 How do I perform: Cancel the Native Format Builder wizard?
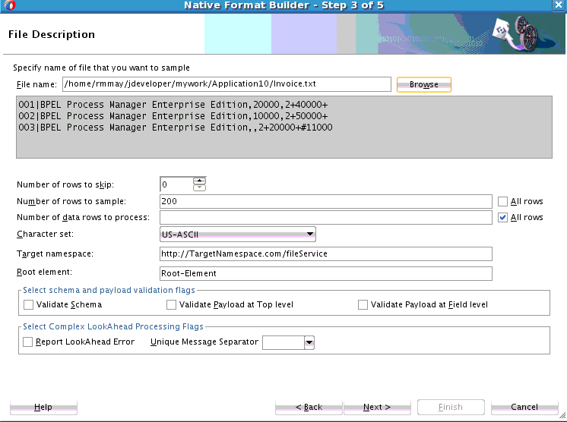tap(524, 407)
